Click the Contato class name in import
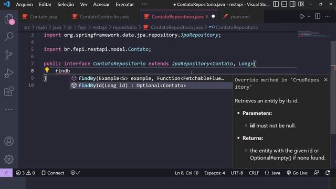Screen dimensions: 336x189 click(x=138, y=49)
